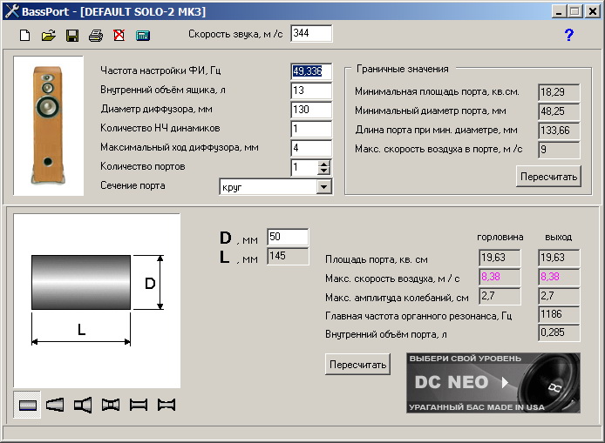The width and height of the screenshot is (605, 443).
Task: Click the port tuning frequency field
Action: pyautogui.click(x=311, y=71)
